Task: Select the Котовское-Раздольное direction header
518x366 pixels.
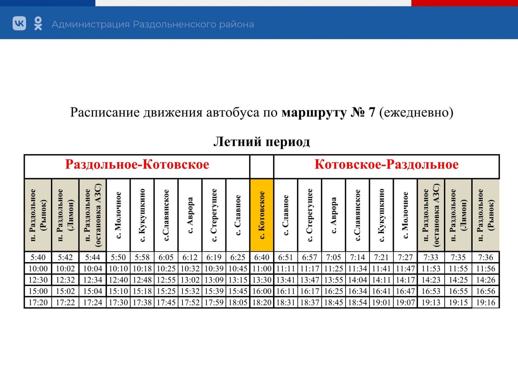Action: [386, 165]
